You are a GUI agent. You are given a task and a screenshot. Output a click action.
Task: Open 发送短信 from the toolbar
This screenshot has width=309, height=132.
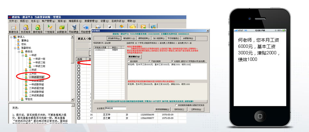tap(26, 28)
